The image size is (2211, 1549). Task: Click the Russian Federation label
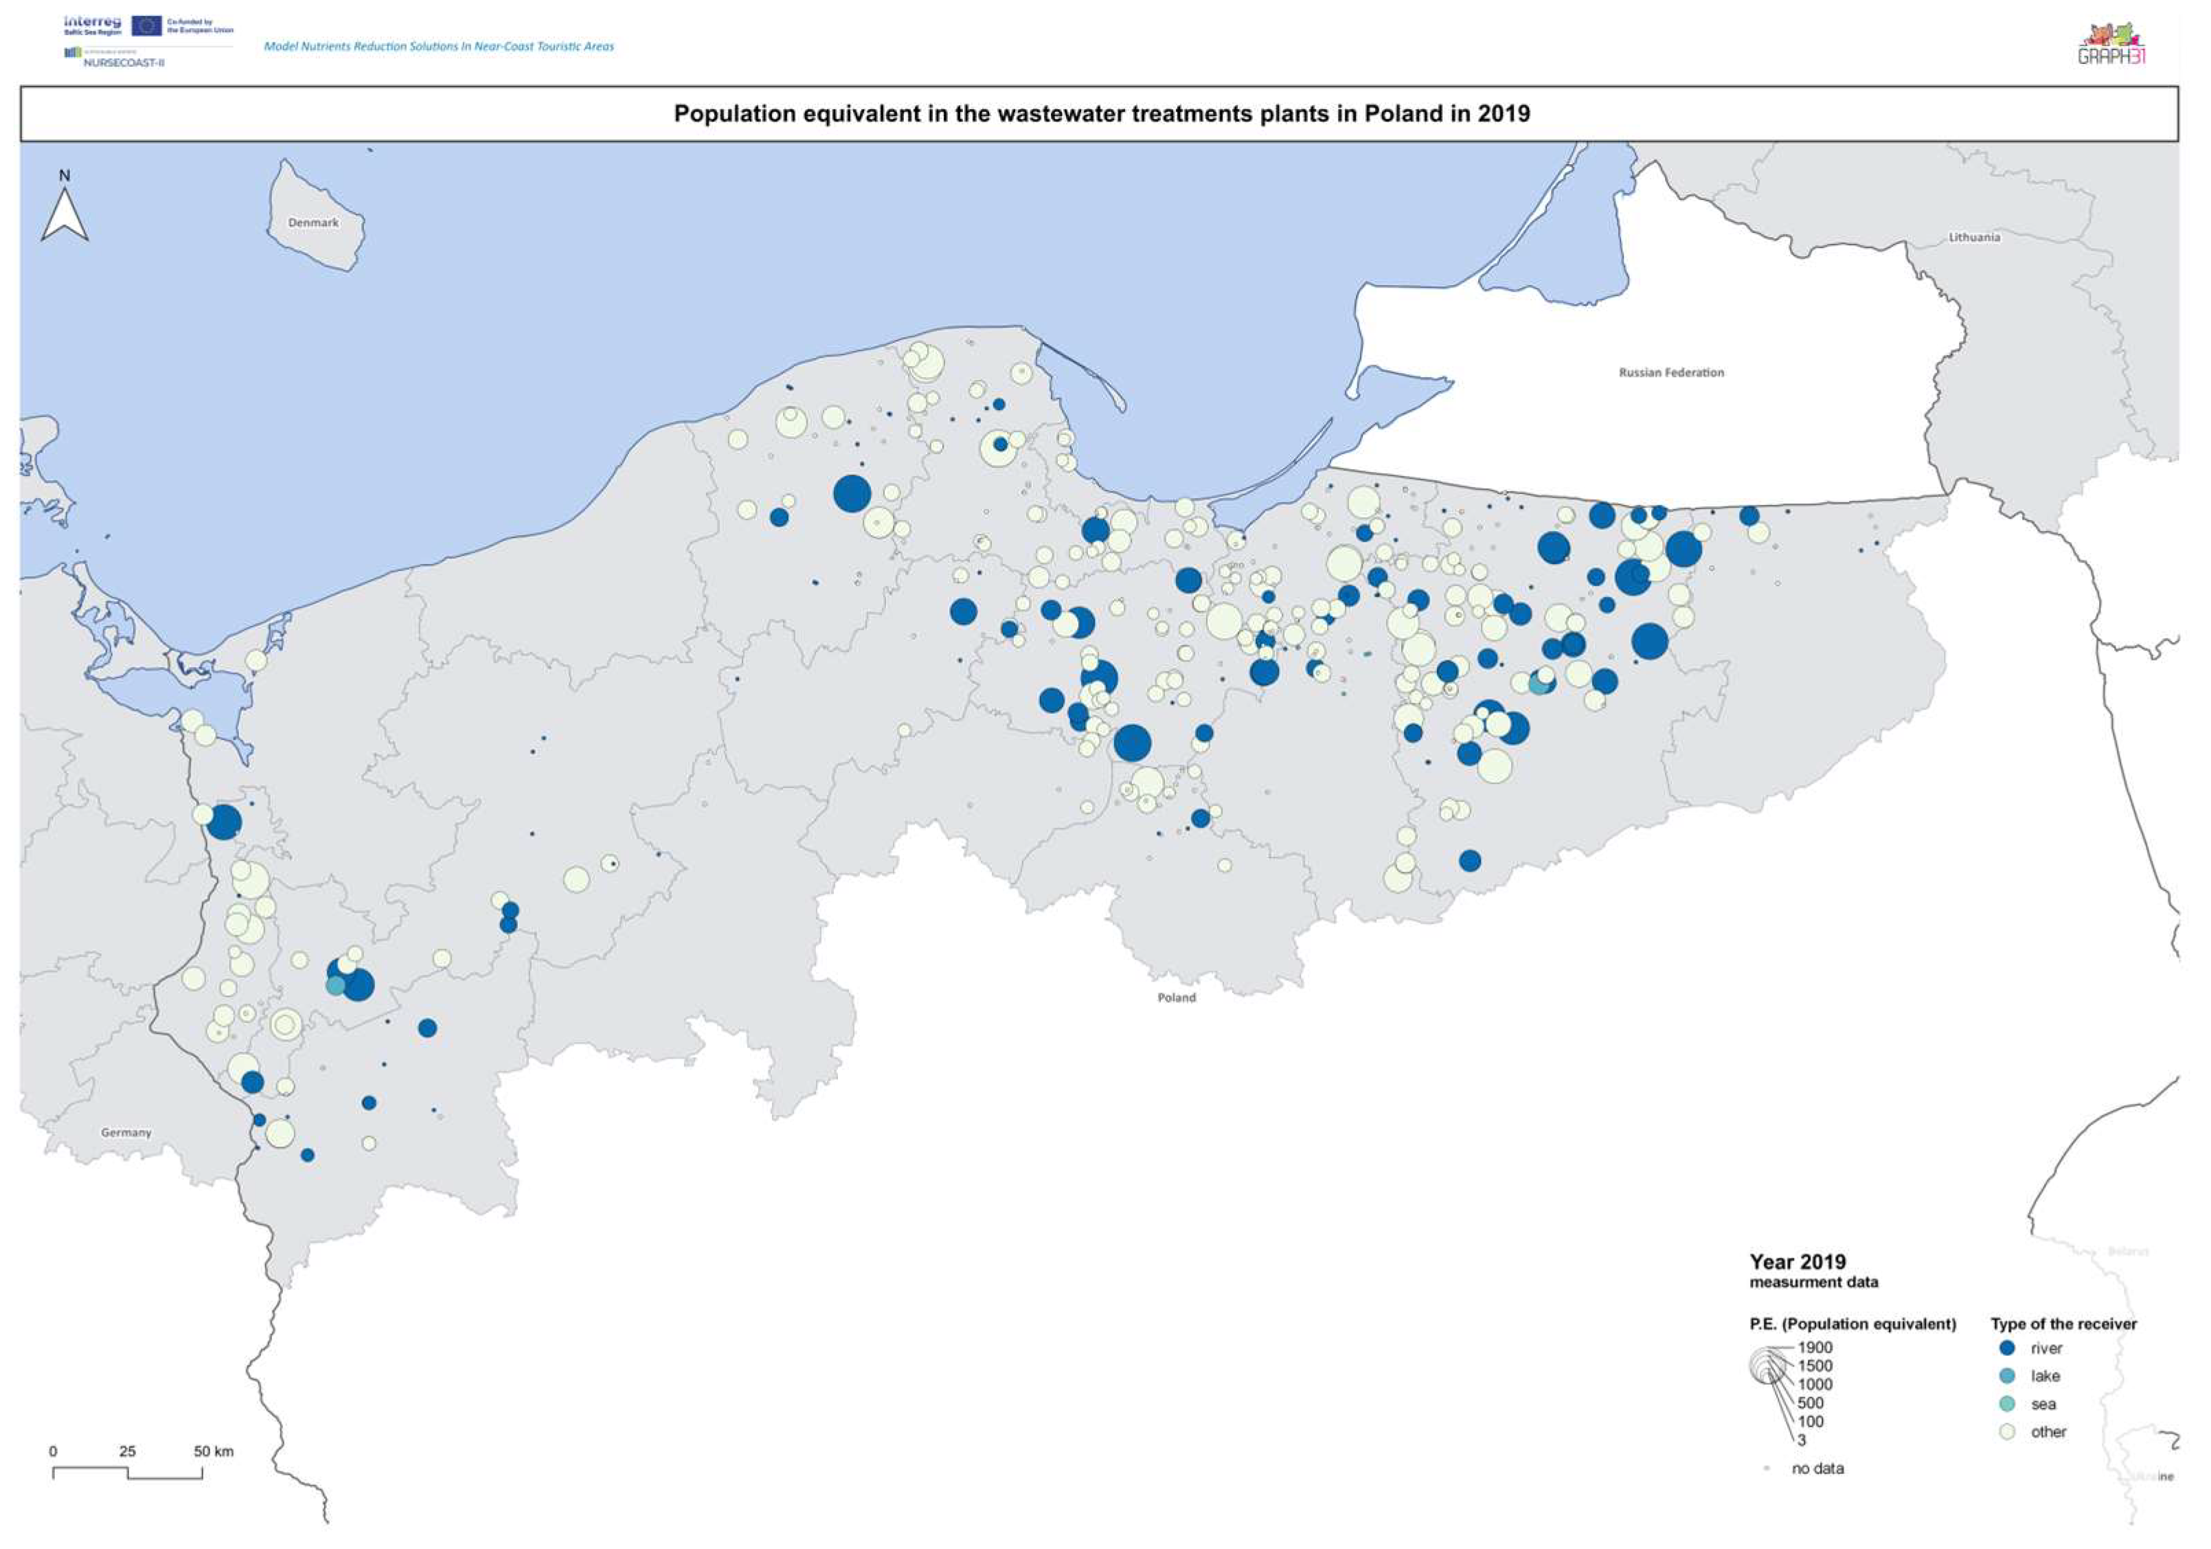point(1670,373)
